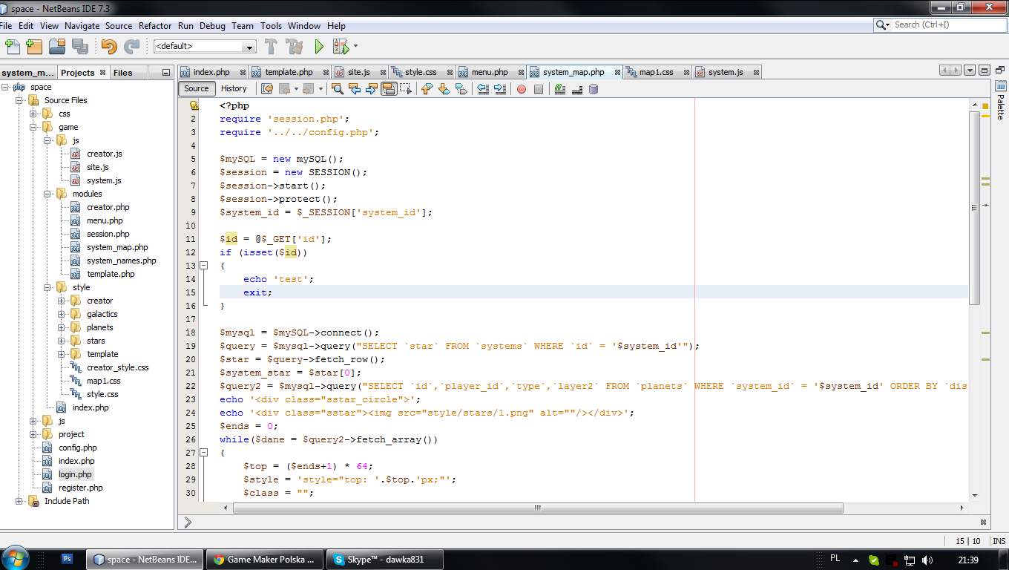This screenshot has height=570, width=1009.
Task: Click the New File toolbar icon
Action: click(13, 47)
